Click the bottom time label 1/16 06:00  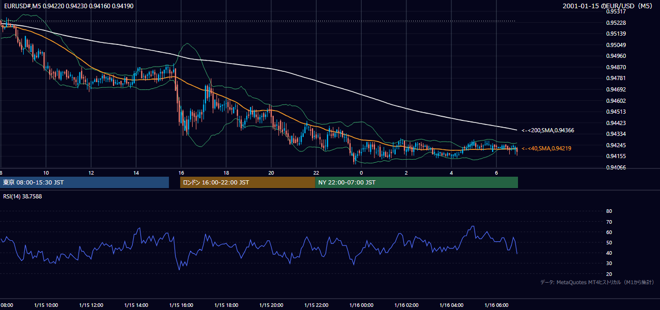pos(496,305)
